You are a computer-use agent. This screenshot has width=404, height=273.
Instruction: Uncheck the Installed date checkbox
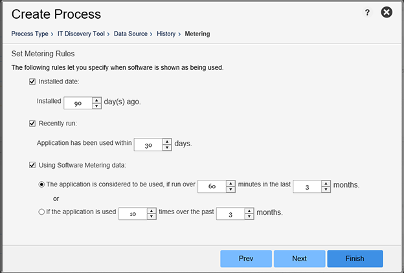[32, 82]
